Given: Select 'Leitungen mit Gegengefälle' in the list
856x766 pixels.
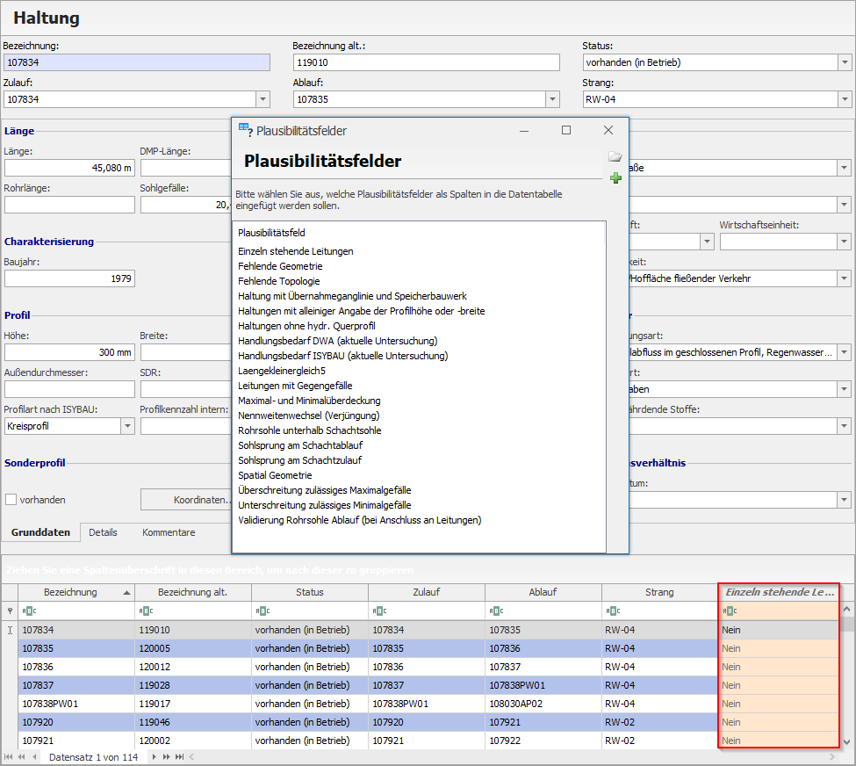Looking at the screenshot, I should pos(296,386).
